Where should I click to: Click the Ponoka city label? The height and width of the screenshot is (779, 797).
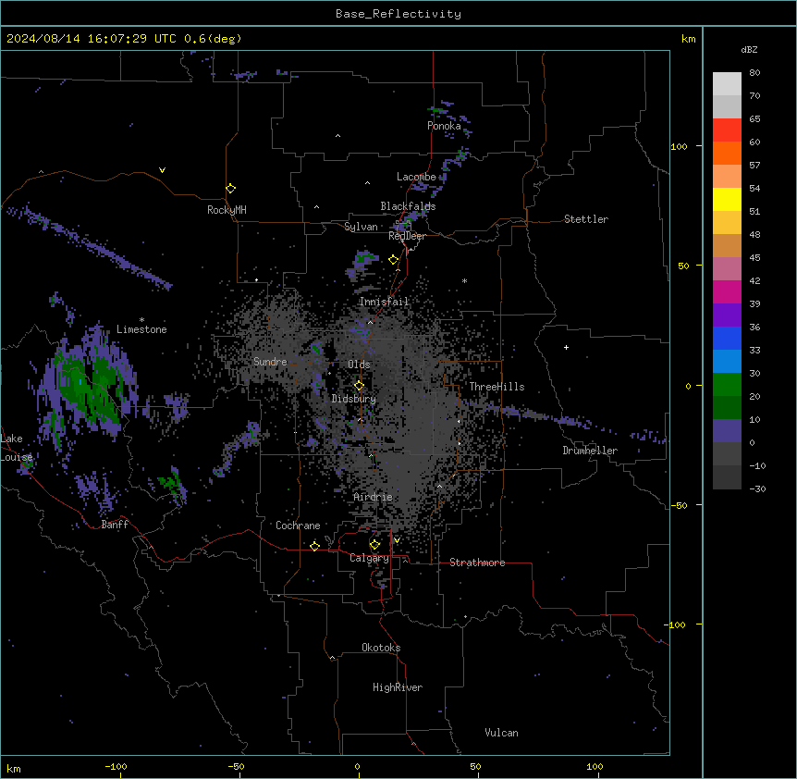(444, 126)
